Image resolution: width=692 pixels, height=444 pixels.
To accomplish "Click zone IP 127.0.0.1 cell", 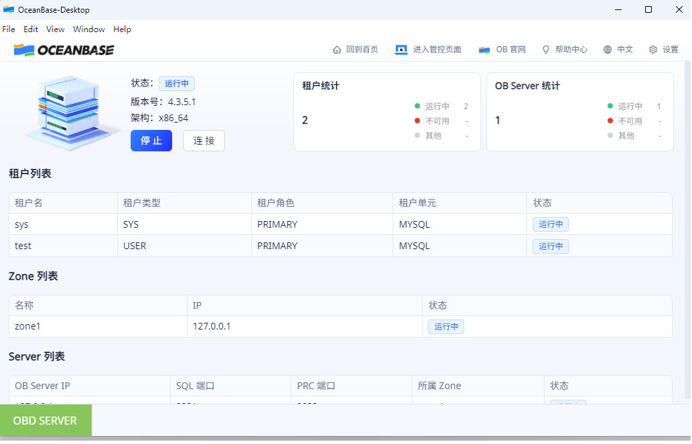I will click(x=305, y=327).
